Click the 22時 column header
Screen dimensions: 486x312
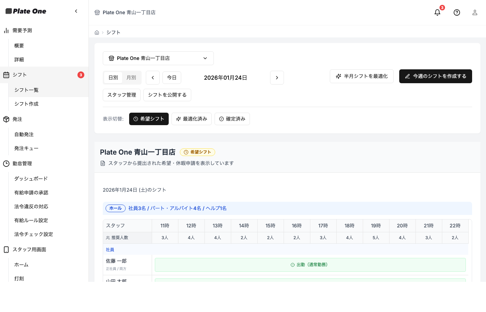455,226
